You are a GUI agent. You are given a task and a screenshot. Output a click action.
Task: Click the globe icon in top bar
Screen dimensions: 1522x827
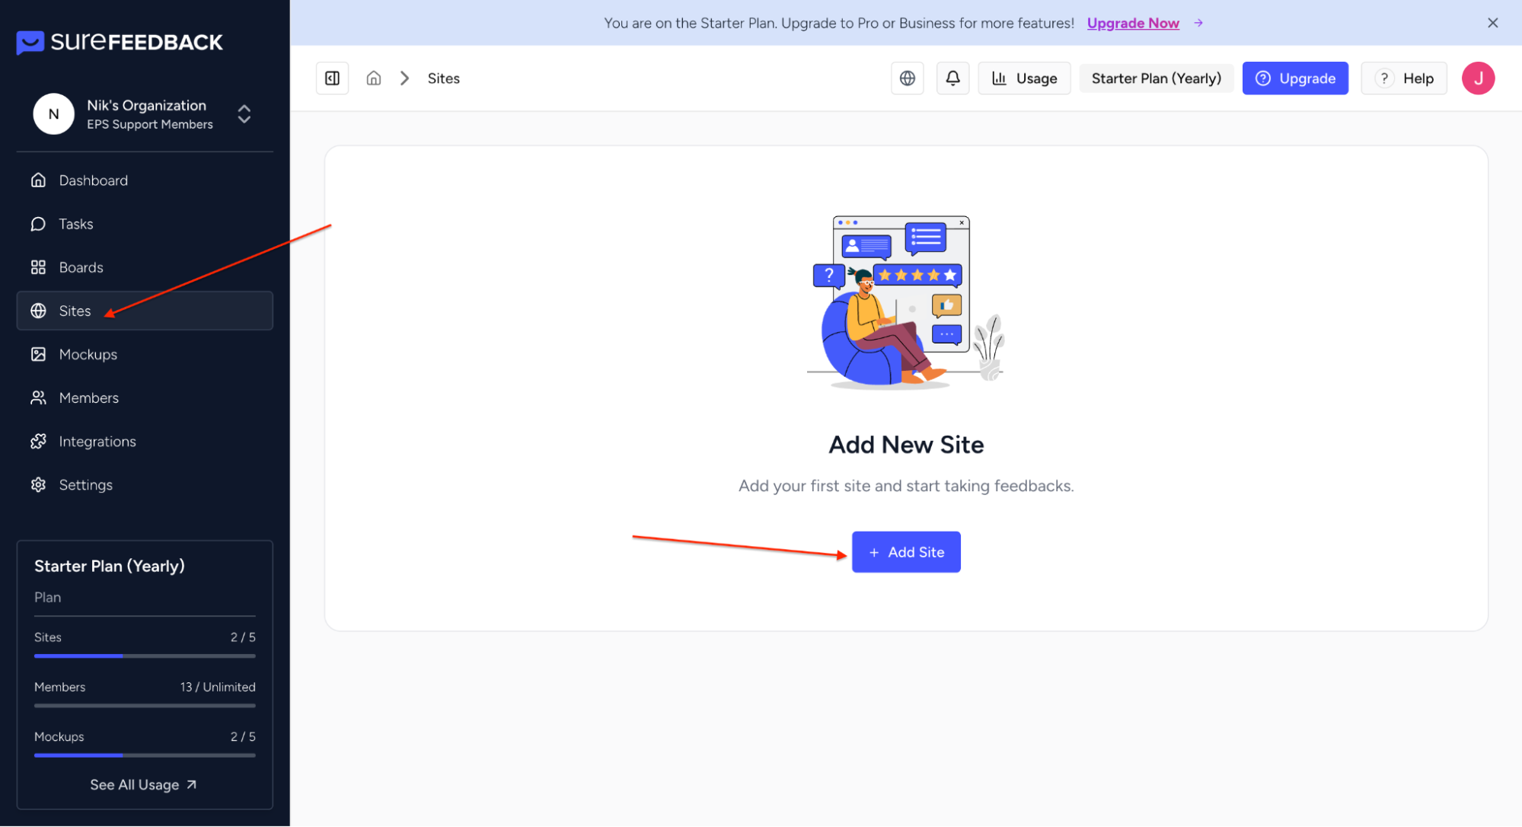point(907,78)
